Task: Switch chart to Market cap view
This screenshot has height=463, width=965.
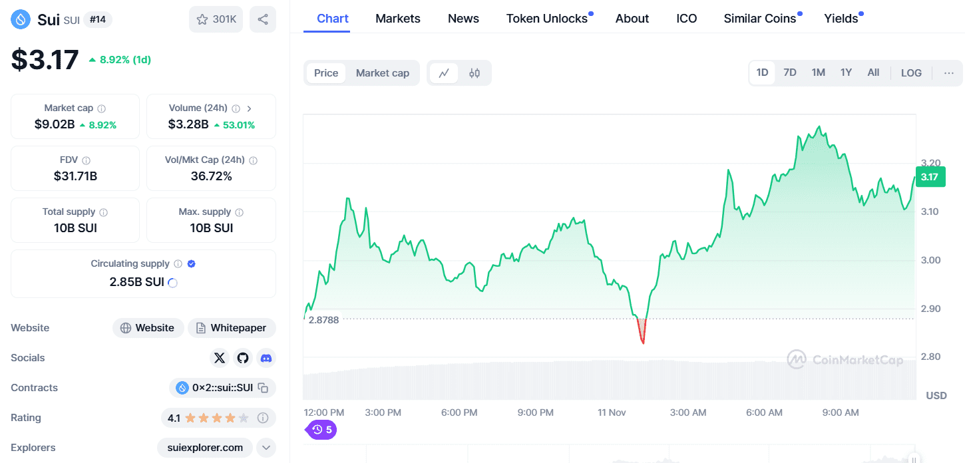Action: point(383,73)
